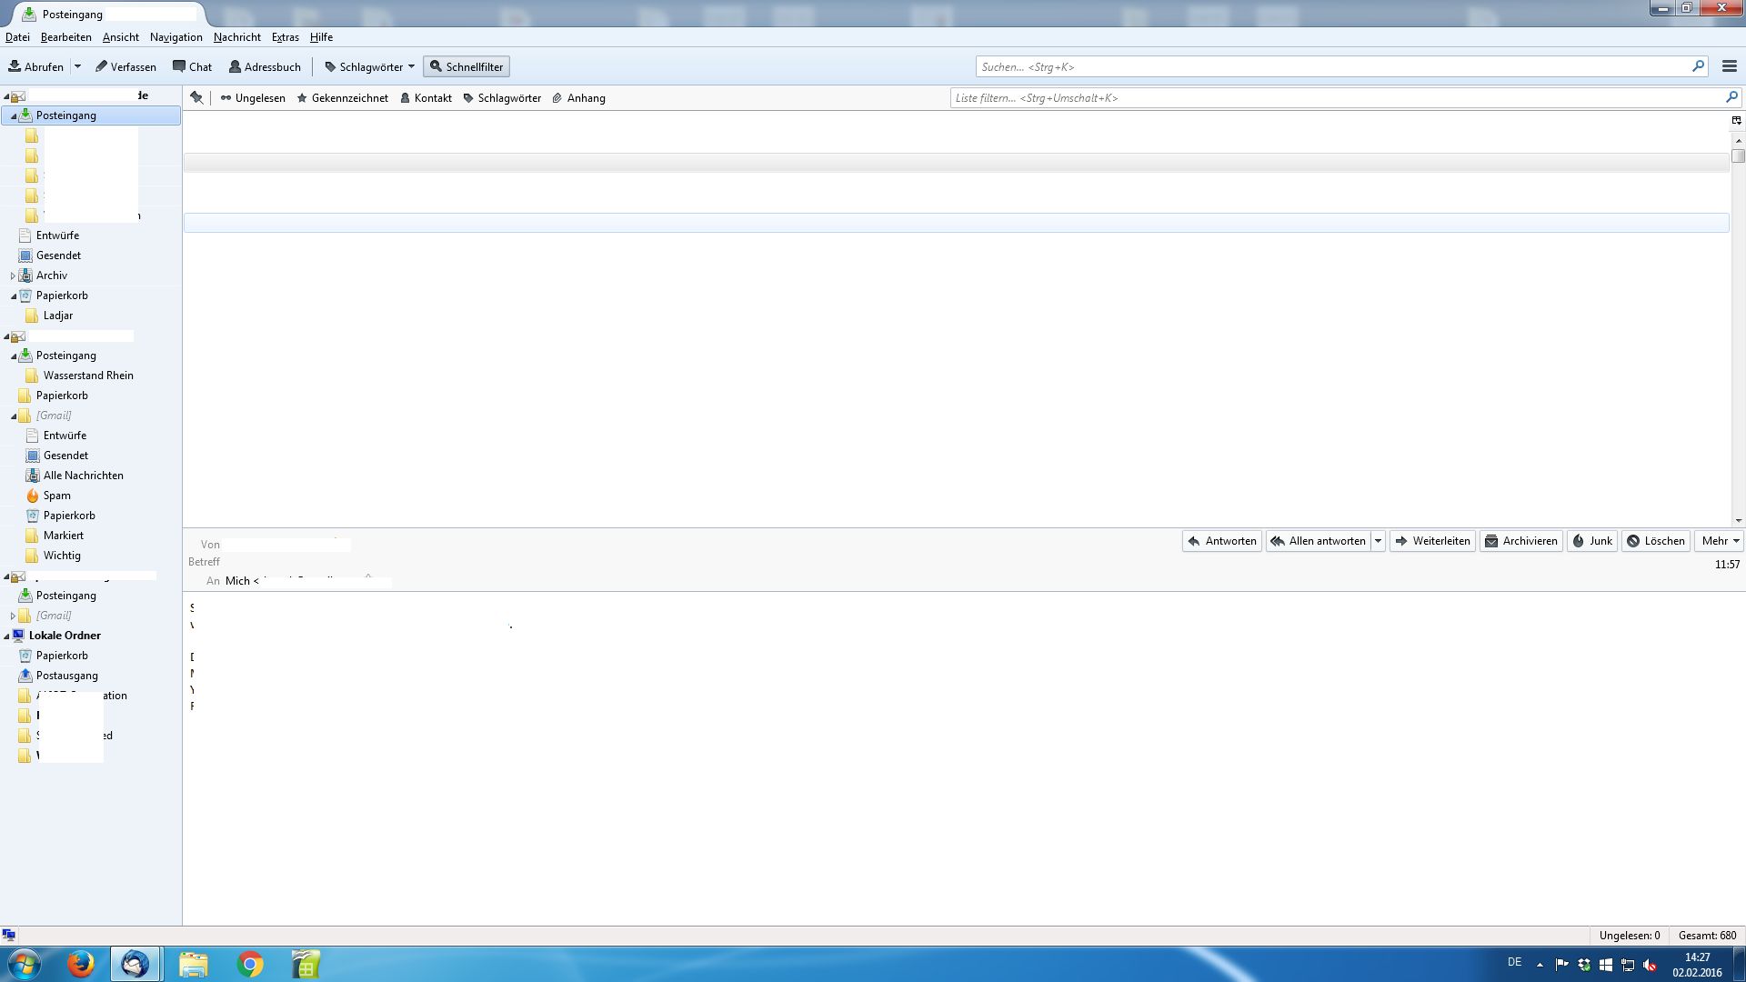Open the Adressbuch address book
The image size is (1746, 982).
coord(265,66)
